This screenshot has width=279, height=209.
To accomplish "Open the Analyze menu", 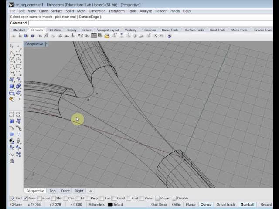I will pos(146,11).
